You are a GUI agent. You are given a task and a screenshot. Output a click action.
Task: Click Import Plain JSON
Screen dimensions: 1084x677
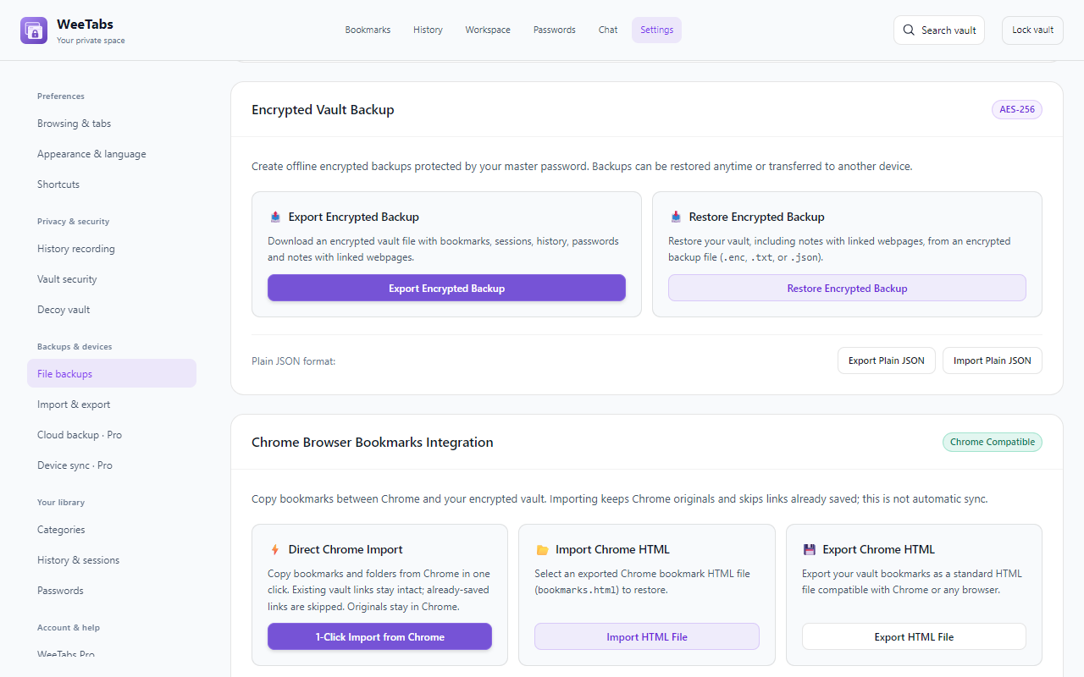[993, 361]
